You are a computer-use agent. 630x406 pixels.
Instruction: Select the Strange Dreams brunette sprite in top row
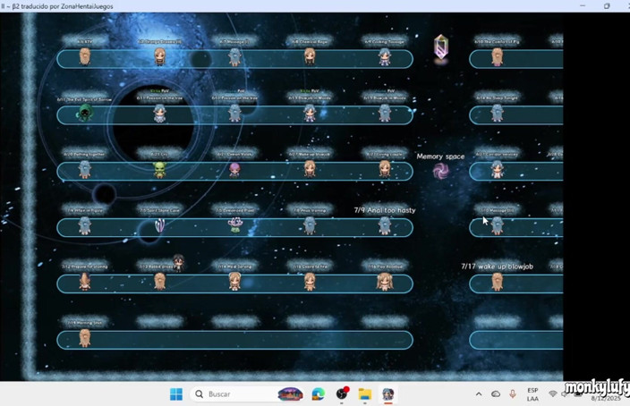(x=159, y=56)
